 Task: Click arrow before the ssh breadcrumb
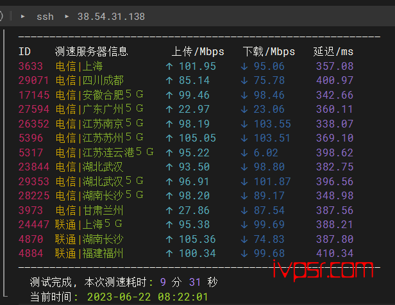pyautogui.click(x=23, y=17)
